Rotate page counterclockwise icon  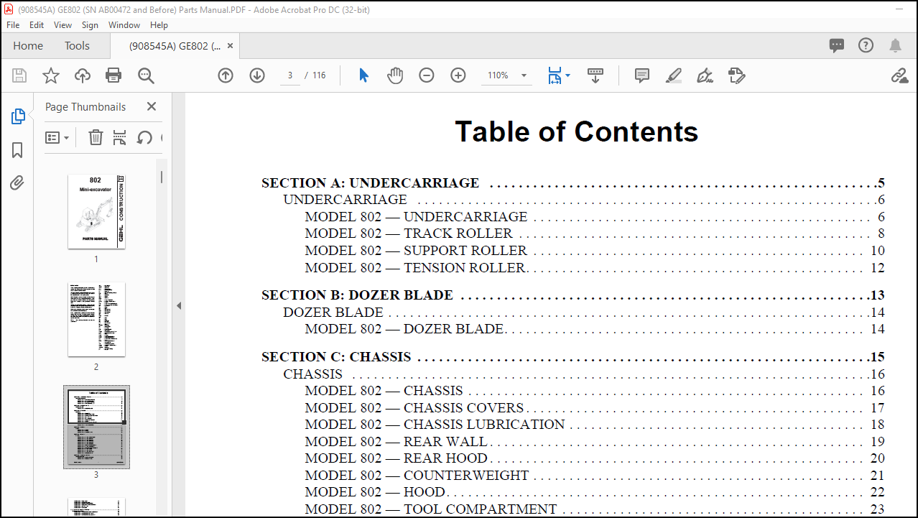pos(144,137)
